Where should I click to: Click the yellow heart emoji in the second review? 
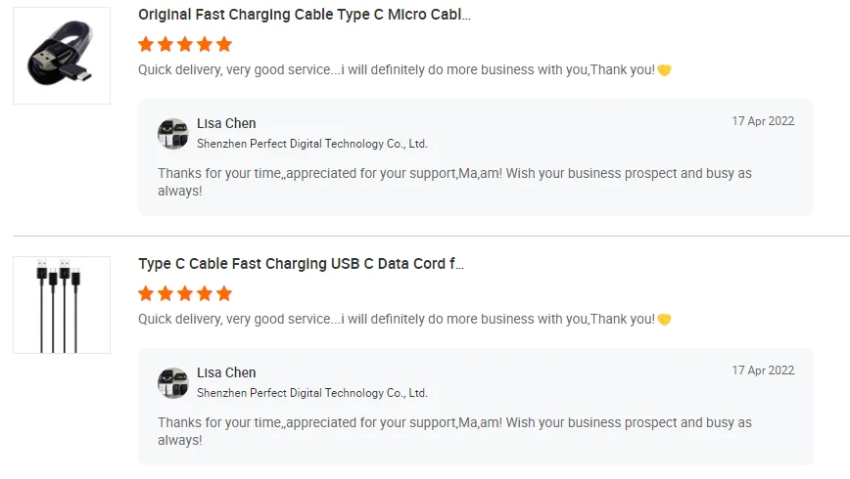pos(664,320)
